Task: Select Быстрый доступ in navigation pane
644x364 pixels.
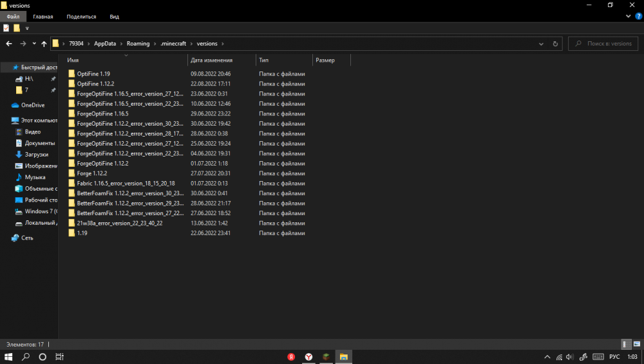Action: 35,68
